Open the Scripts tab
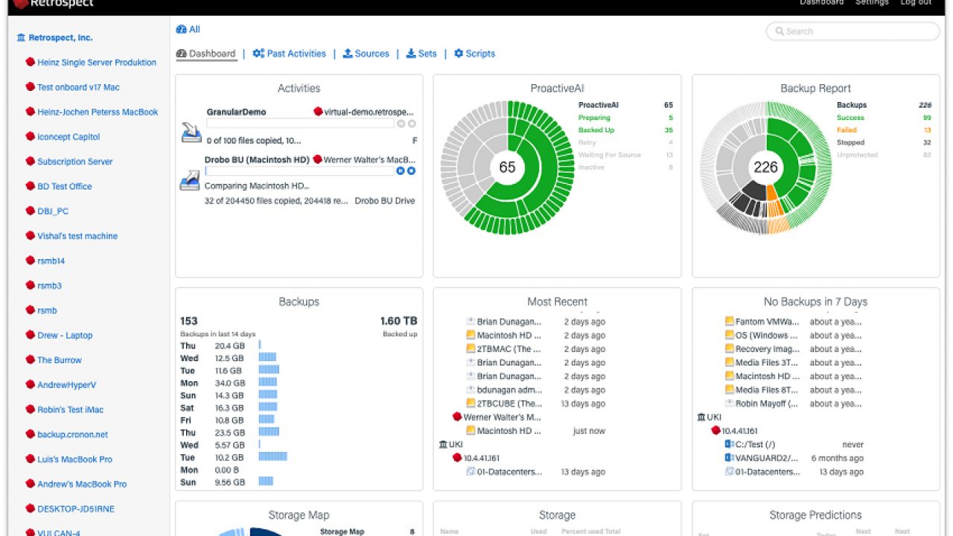 474,54
